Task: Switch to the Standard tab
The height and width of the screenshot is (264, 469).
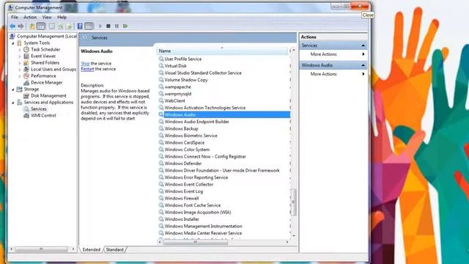Action: 114,249
